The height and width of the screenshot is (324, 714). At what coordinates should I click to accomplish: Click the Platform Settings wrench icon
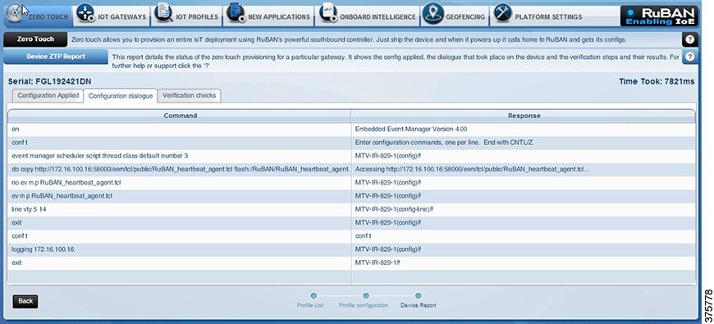click(x=503, y=13)
